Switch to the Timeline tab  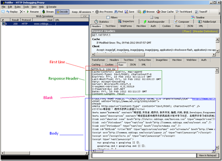pos(197,17)
